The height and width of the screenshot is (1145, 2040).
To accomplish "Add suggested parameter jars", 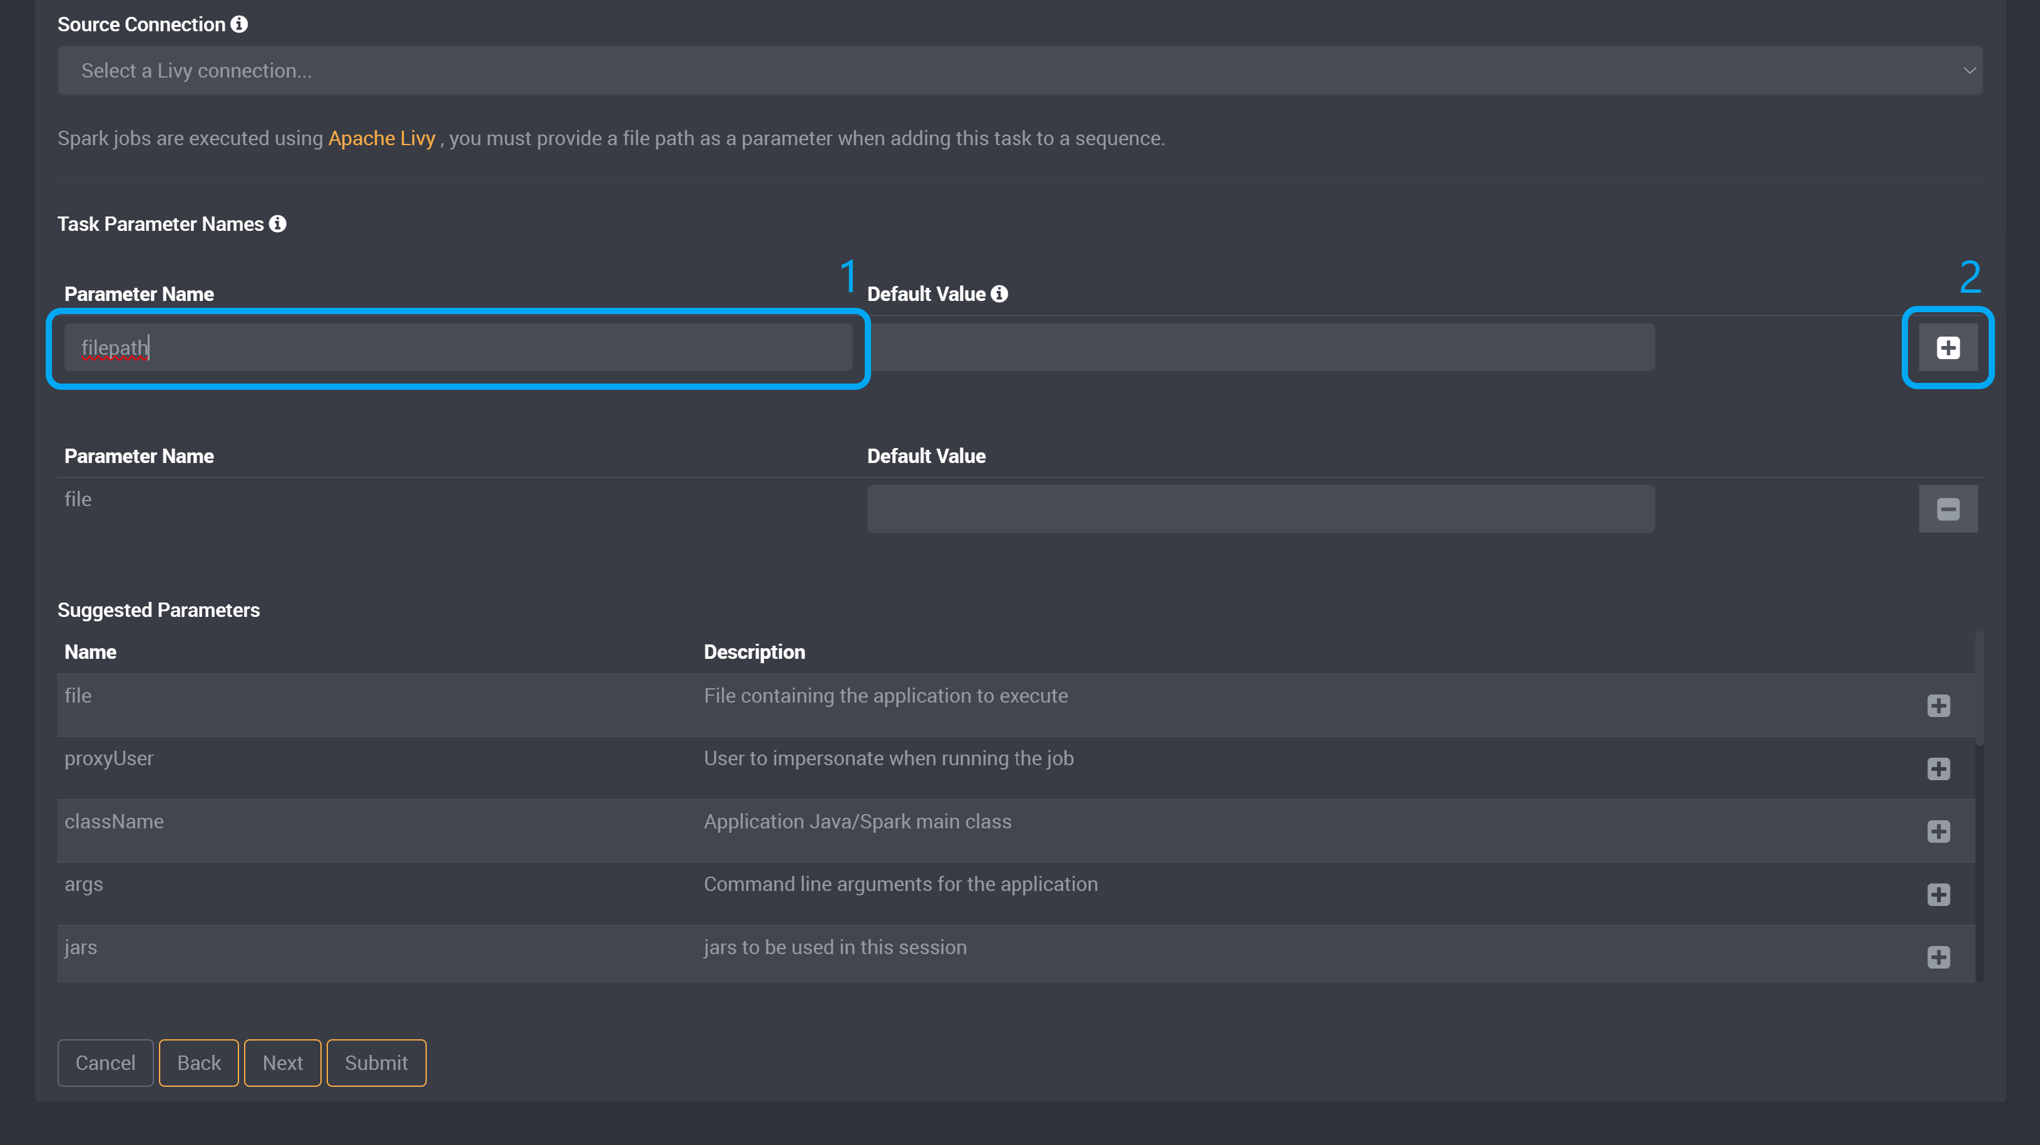I will click(x=1939, y=957).
